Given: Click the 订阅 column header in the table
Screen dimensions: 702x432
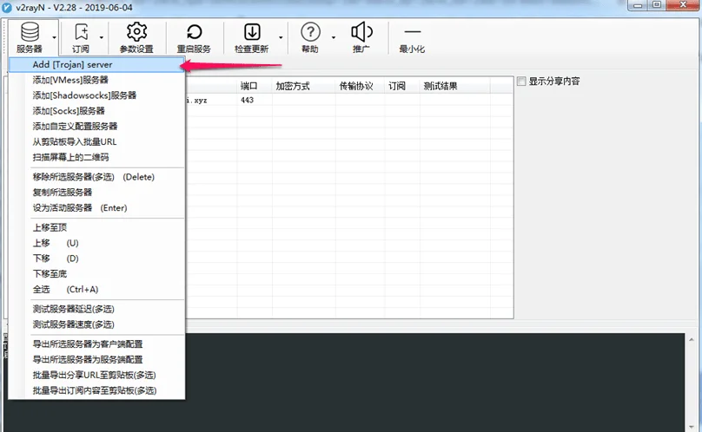Looking at the screenshot, I should click(x=402, y=86).
